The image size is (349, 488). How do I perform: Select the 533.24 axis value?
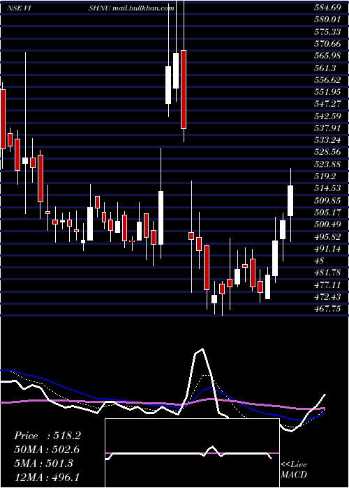click(327, 140)
